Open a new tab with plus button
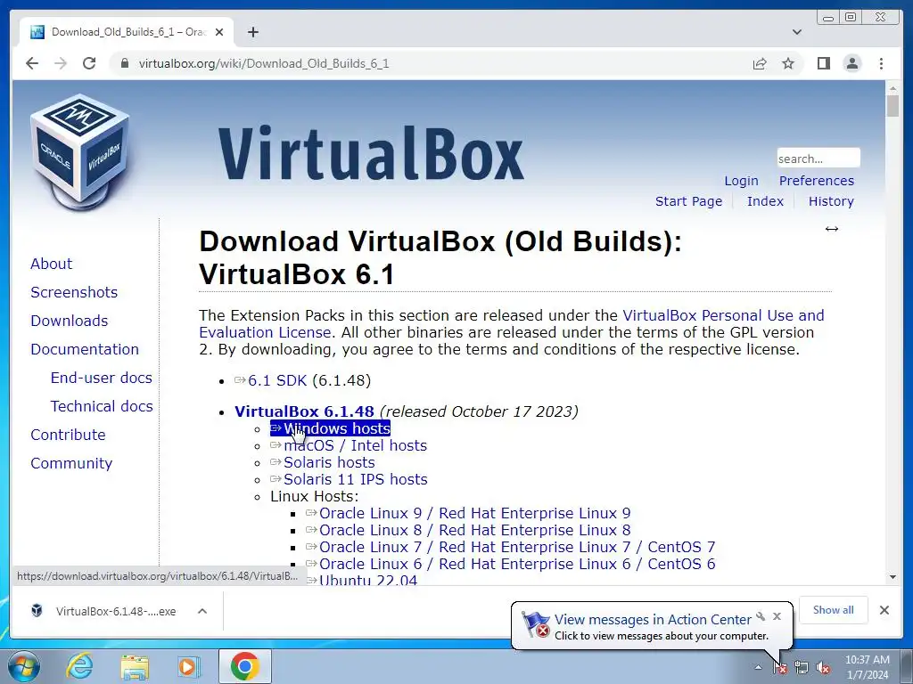913x684 pixels. click(x=252, y=32)
